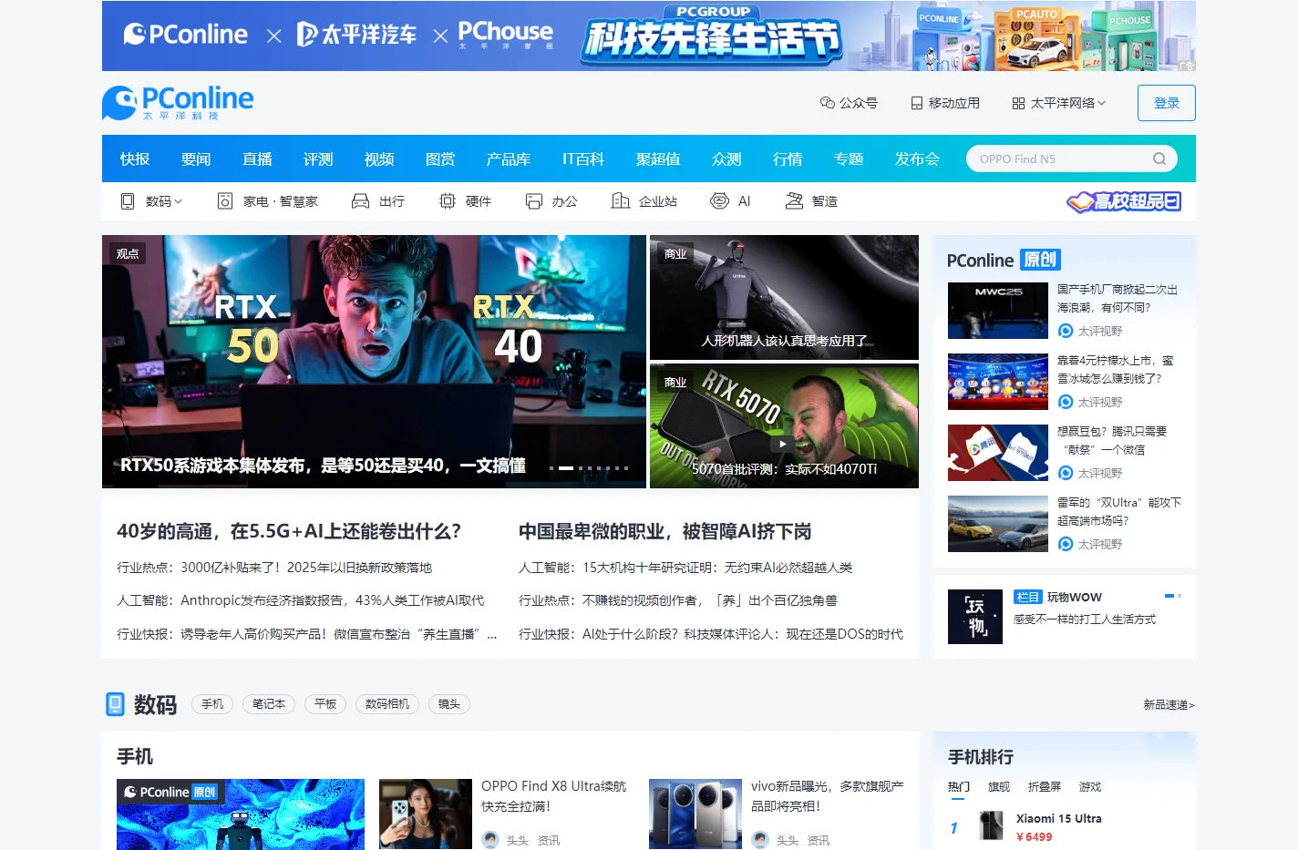Switch to the 游戏 phone ranking tab
This screenshot has height=850, width=1298.
coord(1090,786)
